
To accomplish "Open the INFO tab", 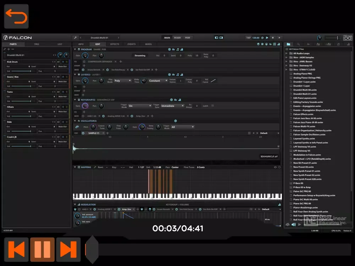I will pyautogui.click(x=81, y=44).
